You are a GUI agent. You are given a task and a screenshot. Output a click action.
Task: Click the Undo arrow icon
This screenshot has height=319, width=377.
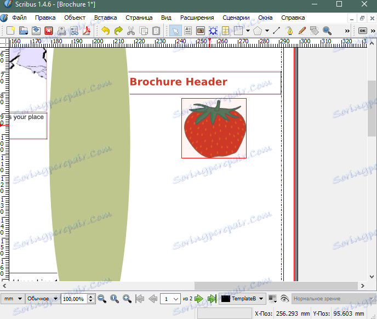[x=105, y=31]
